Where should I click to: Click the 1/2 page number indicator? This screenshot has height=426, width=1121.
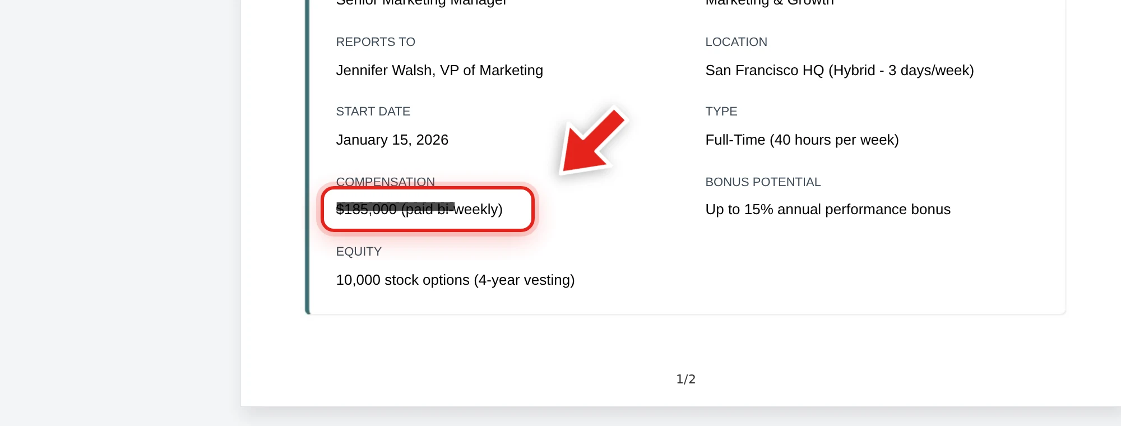[686, 379]
